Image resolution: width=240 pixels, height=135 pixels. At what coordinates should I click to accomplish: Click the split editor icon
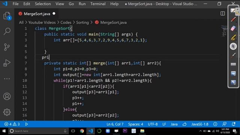coord(223,13)
